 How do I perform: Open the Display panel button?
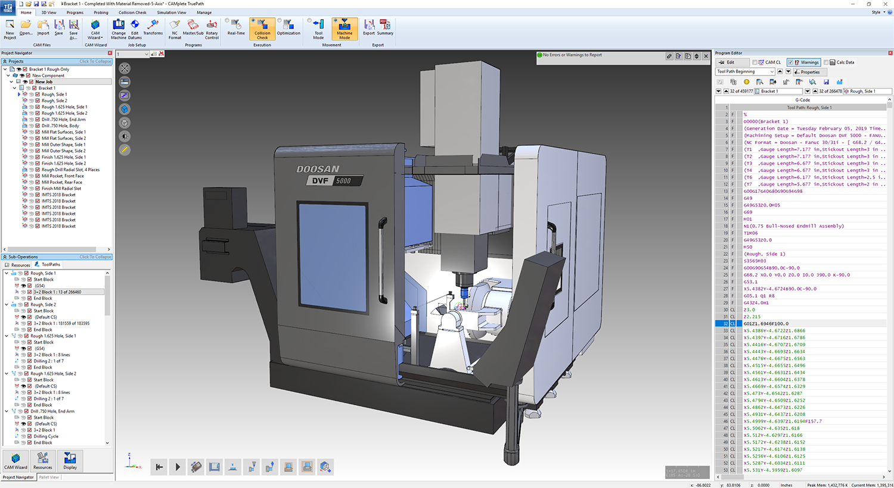[x=70, y=461]
